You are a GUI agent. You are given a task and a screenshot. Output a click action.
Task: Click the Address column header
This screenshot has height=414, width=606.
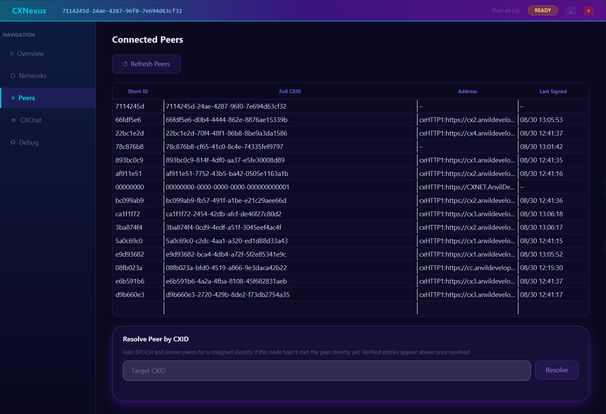point(467,91)
